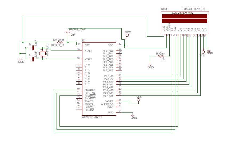Click the RESET_CAP polarized capacitor symbol
This screenshot has width=227, height=146.
tap(67, 32)
